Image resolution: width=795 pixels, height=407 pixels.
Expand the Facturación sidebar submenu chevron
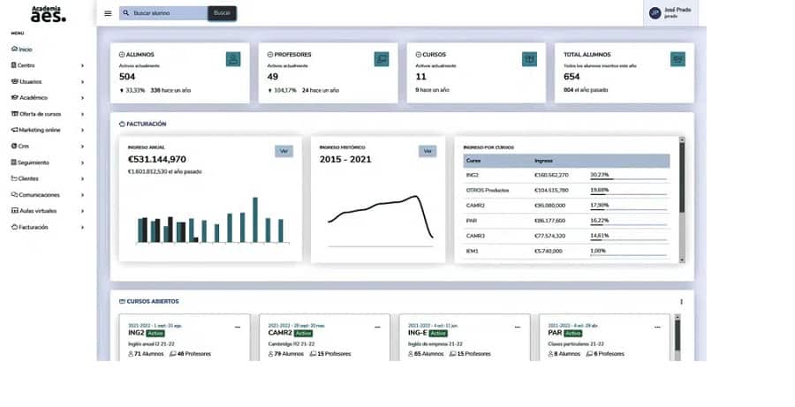(82, 228)
